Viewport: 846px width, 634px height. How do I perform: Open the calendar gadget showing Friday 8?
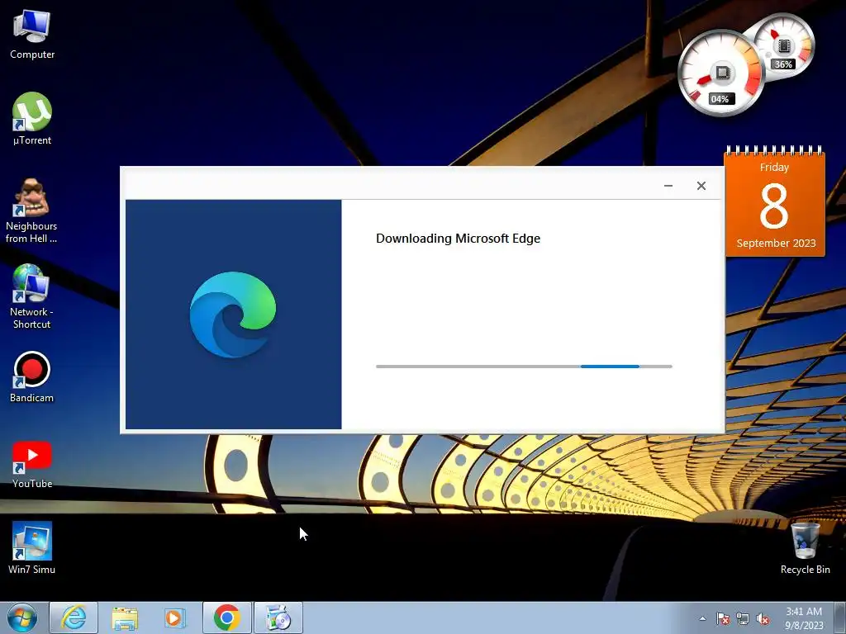tap(774, 201)
